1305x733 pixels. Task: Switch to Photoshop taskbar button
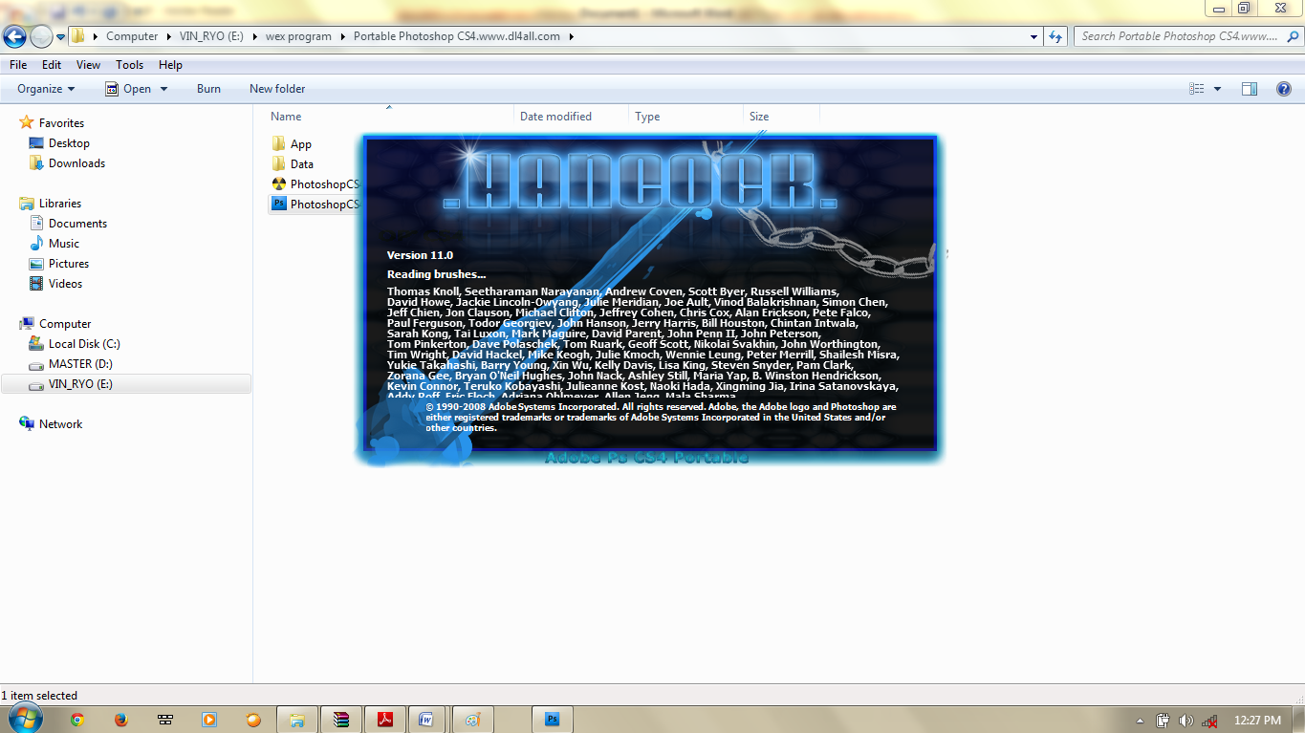pyautogui.click(x=552, y=720)
